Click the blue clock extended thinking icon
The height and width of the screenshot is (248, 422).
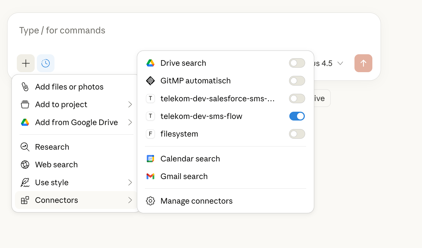[46, 63]
